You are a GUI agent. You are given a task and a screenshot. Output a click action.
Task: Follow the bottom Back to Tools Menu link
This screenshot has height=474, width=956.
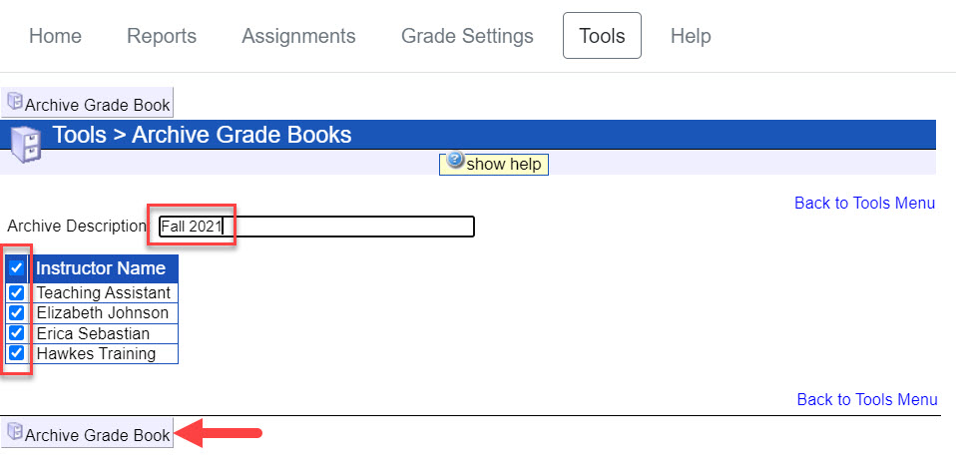866,399
